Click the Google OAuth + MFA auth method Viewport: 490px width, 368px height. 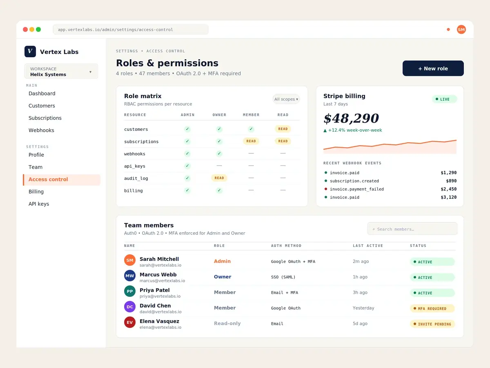[x=293, y=261]
